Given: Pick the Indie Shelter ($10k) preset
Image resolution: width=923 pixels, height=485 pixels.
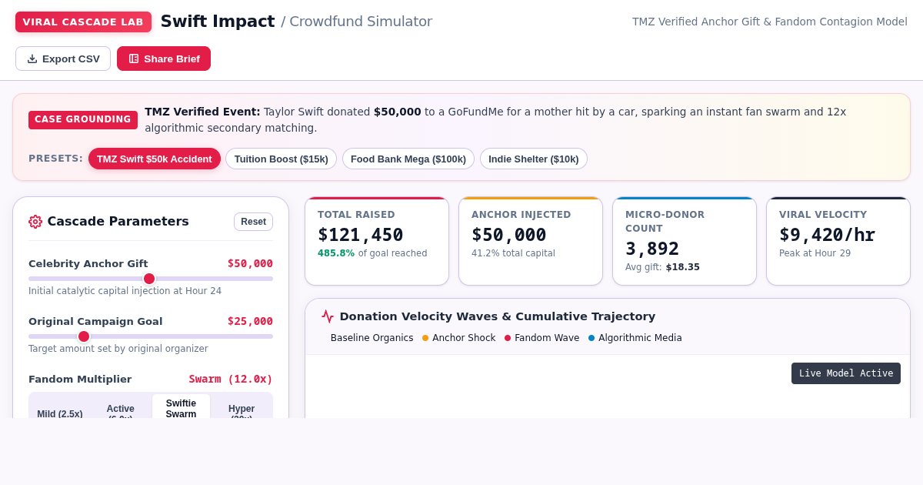Looking at the screenshot, I should 534,159.
